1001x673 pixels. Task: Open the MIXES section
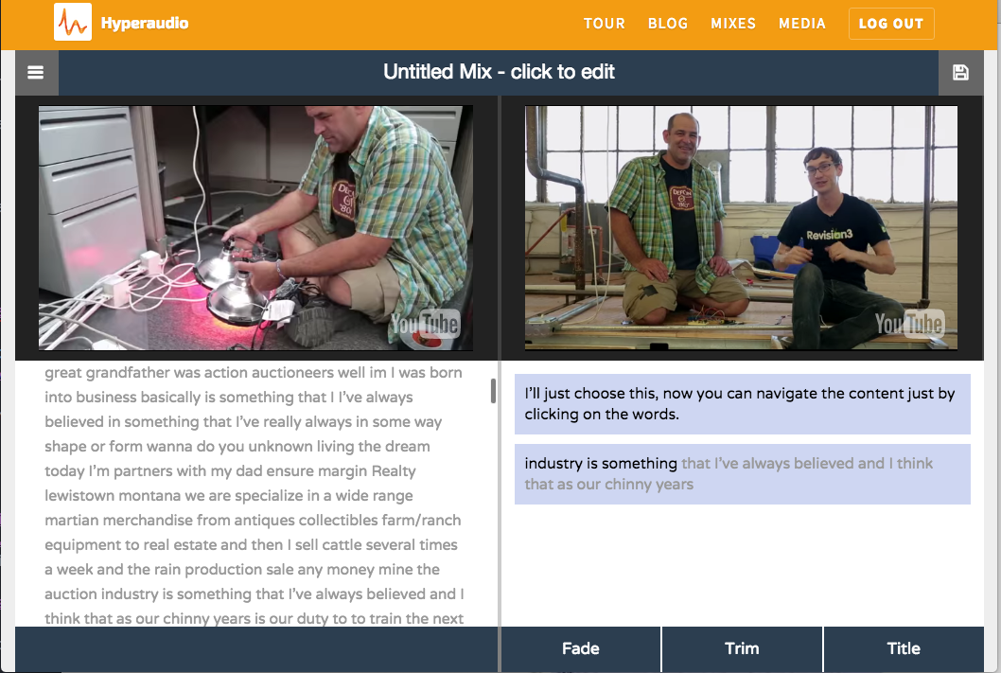click(x=733, y=24)
